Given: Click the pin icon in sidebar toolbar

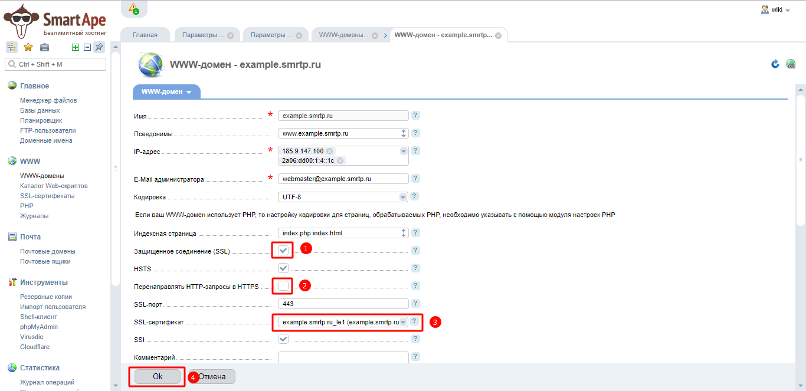Looking at the screenshot, I should coord(99,47).
